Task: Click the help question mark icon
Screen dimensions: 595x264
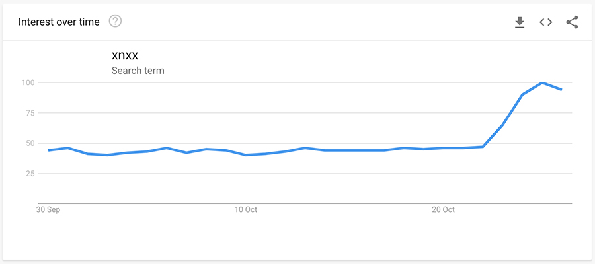Action: coord(115,22)
